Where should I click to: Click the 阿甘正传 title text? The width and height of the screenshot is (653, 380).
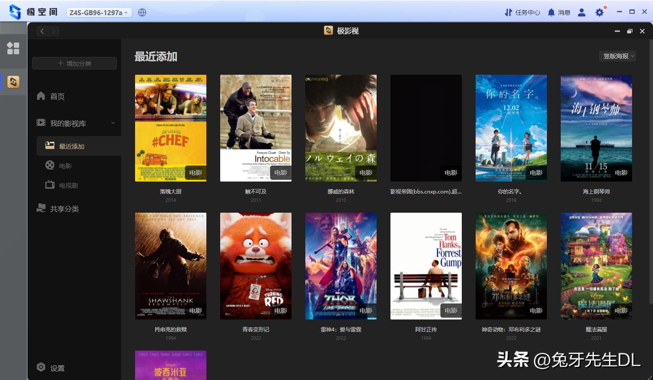[426, 329]
